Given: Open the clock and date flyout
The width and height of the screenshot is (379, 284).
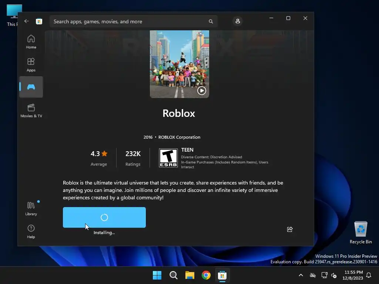Looking at the screenshot, I should [x=353, y=275].
